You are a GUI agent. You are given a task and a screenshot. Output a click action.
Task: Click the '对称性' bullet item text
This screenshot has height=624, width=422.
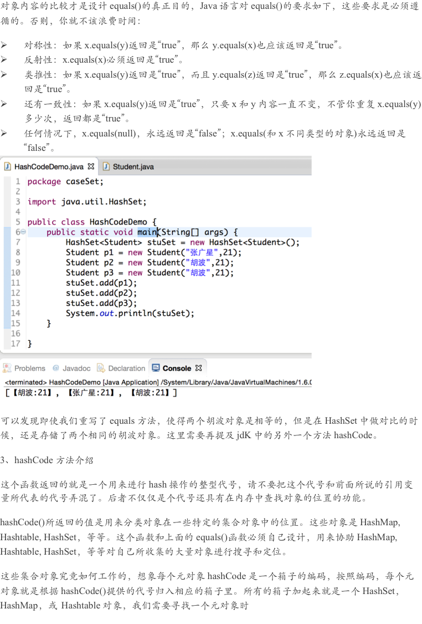coord(183,45)
